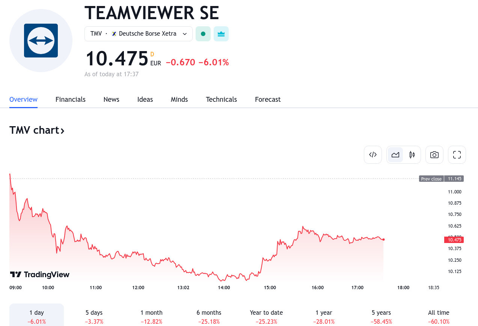The width and height of the screenshot is (478, 326).
Task: Click the 18:35 time axis label
Action: 434,288
